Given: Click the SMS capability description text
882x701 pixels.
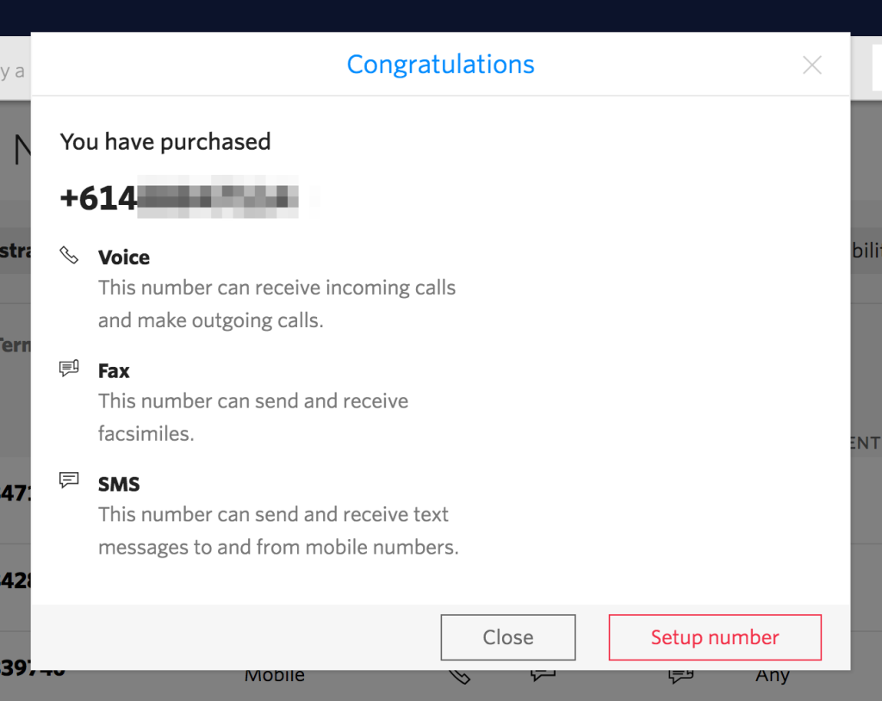Looking at the screenshot, I should pos(277,530).
